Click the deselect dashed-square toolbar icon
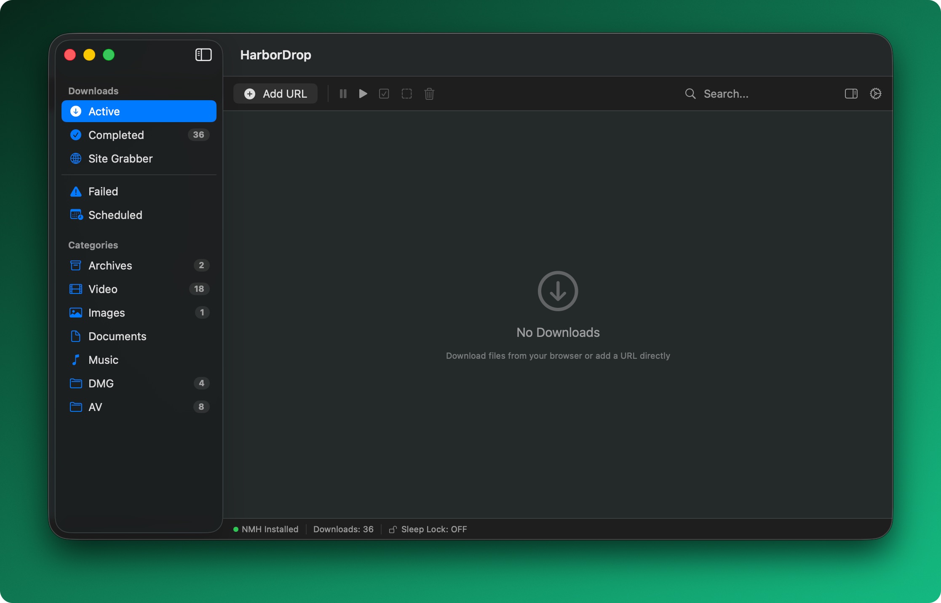 [407, 93]
